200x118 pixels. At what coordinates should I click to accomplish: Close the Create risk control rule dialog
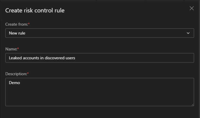tap(192, 8)
